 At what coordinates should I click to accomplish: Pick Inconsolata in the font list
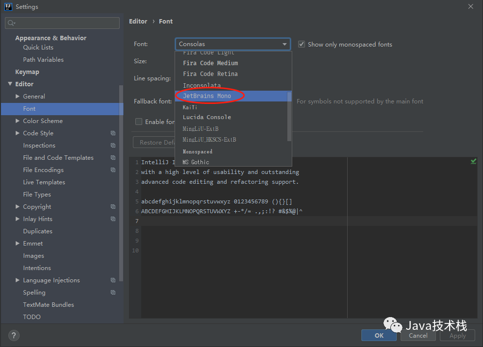[233, 85]
